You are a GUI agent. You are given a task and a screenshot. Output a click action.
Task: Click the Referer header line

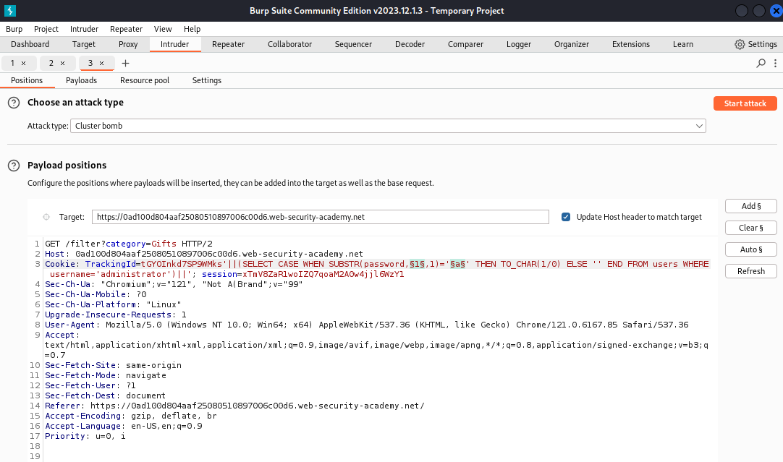pos(234,406)
